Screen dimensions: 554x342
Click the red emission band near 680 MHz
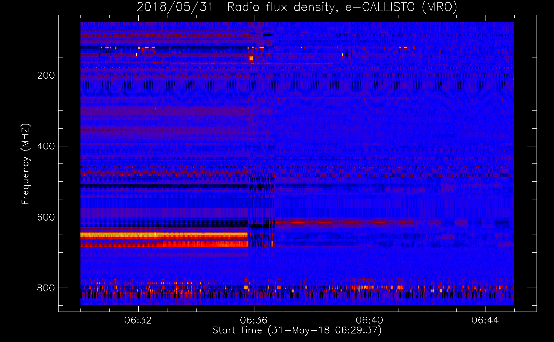pos(164,244)
